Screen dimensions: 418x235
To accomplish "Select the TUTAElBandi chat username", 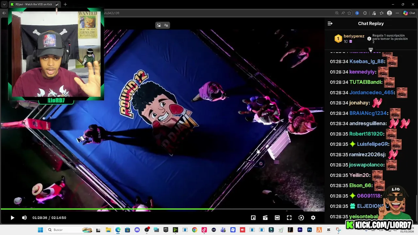I will (x=365, y=82).
